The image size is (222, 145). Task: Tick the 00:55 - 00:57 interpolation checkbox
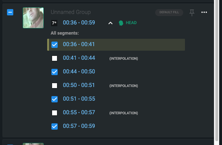tap(55, 113)
